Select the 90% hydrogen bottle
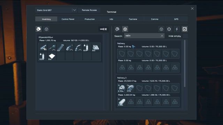This screenshot has height=125, width=223. point(87,48)
